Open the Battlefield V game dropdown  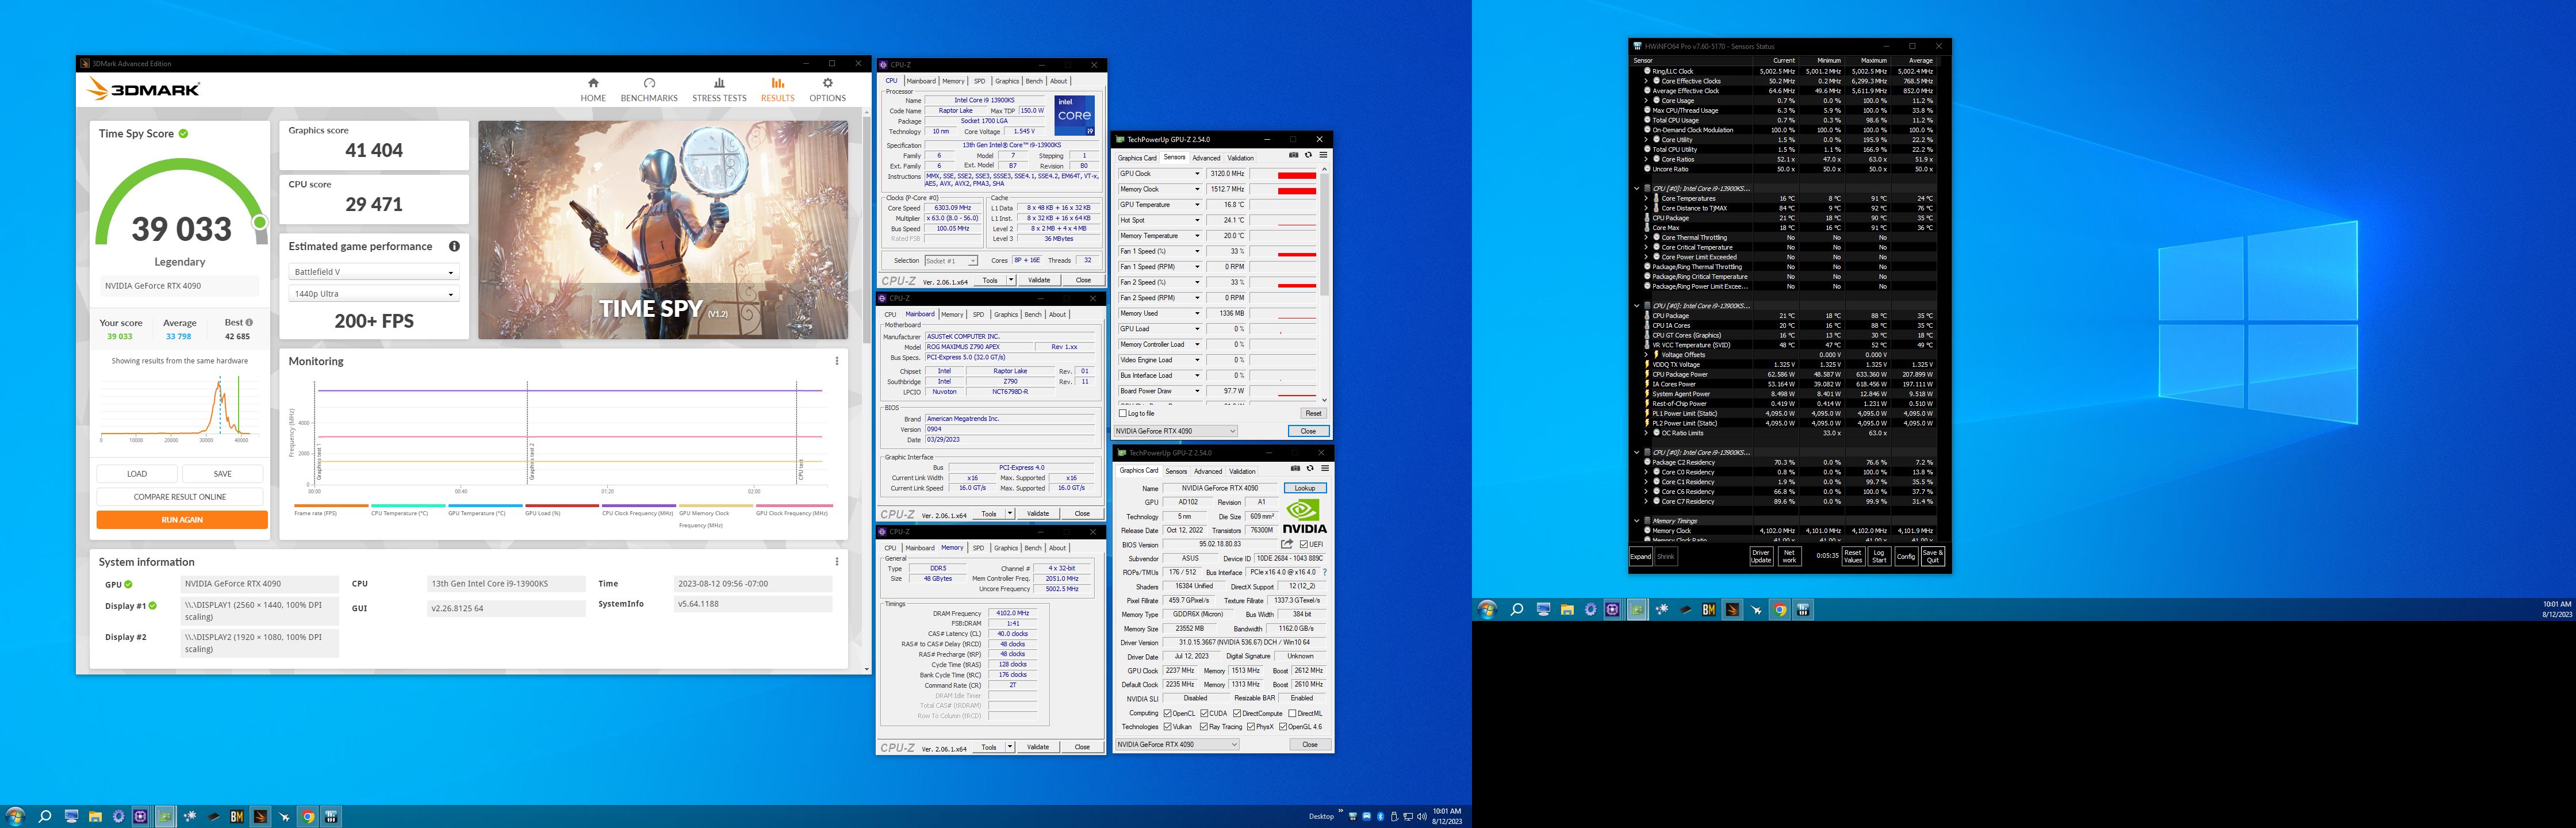point(373,272)
